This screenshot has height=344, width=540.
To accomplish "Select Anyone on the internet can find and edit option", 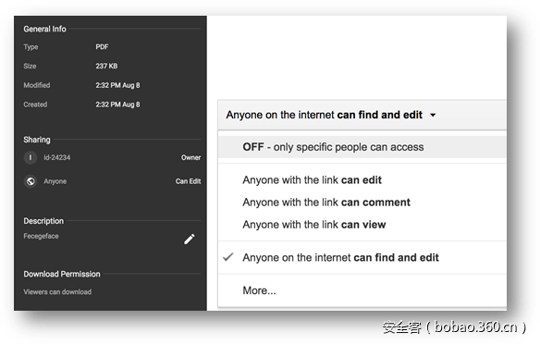I will tap(340, 258).
